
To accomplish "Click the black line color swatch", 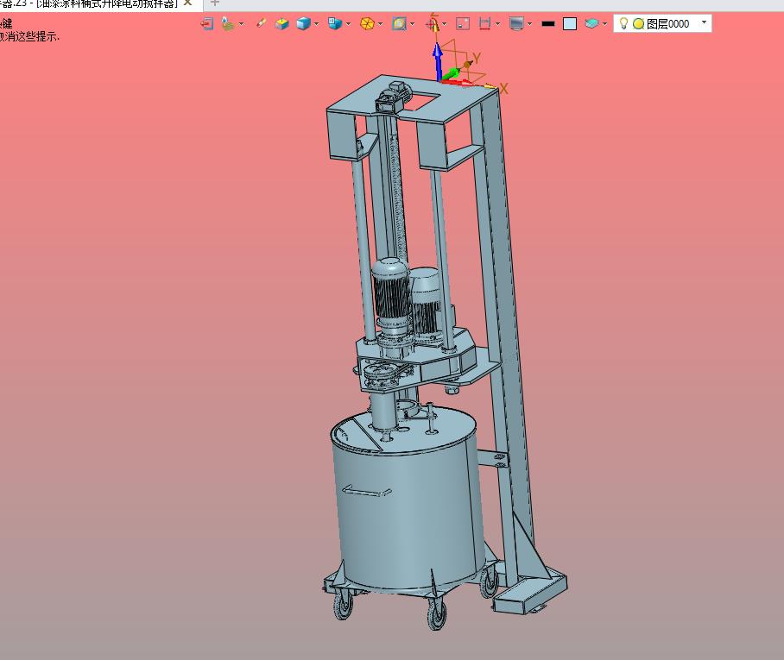I will coord(548,23).
